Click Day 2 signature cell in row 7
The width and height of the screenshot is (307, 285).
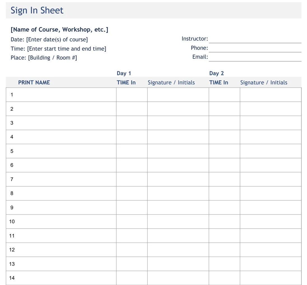[271, 179]
